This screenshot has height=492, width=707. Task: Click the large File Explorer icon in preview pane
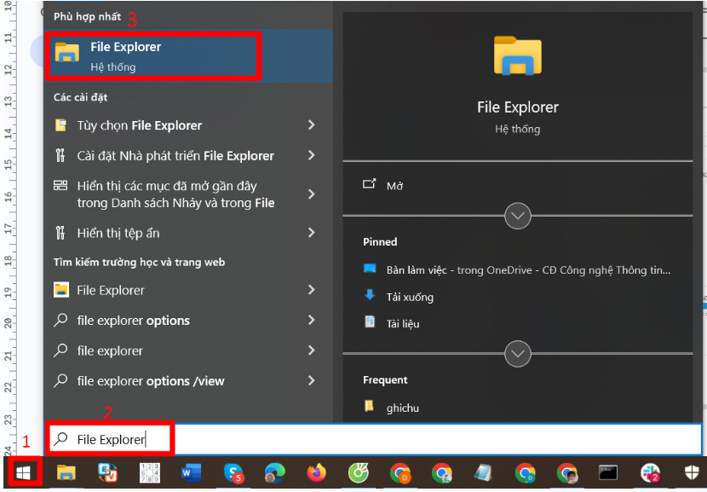(517, 55)
